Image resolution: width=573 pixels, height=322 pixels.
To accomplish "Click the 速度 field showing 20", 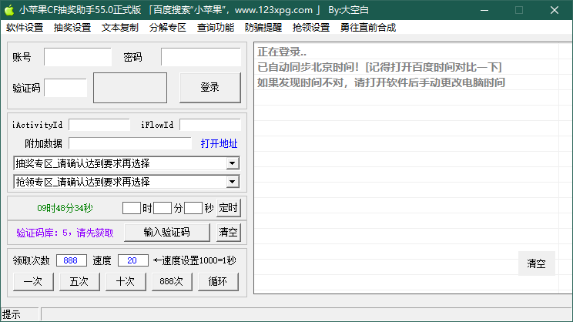I will (x=132, y=260).
